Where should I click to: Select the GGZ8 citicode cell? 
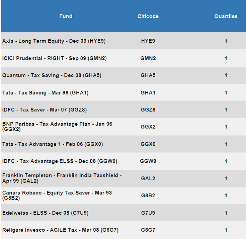point(148,110)
